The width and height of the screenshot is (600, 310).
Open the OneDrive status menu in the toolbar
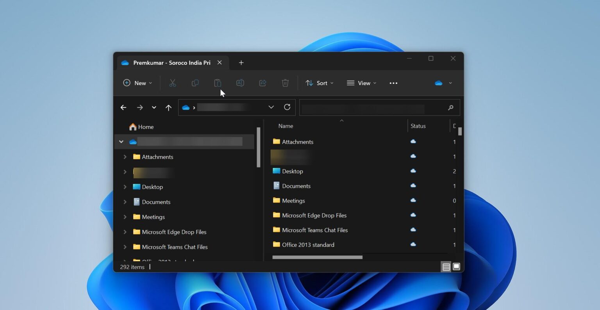coord(443,83)
